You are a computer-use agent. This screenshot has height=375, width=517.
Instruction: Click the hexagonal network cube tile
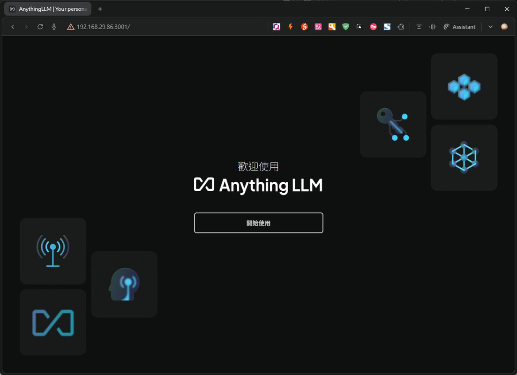tap(464, 157)
